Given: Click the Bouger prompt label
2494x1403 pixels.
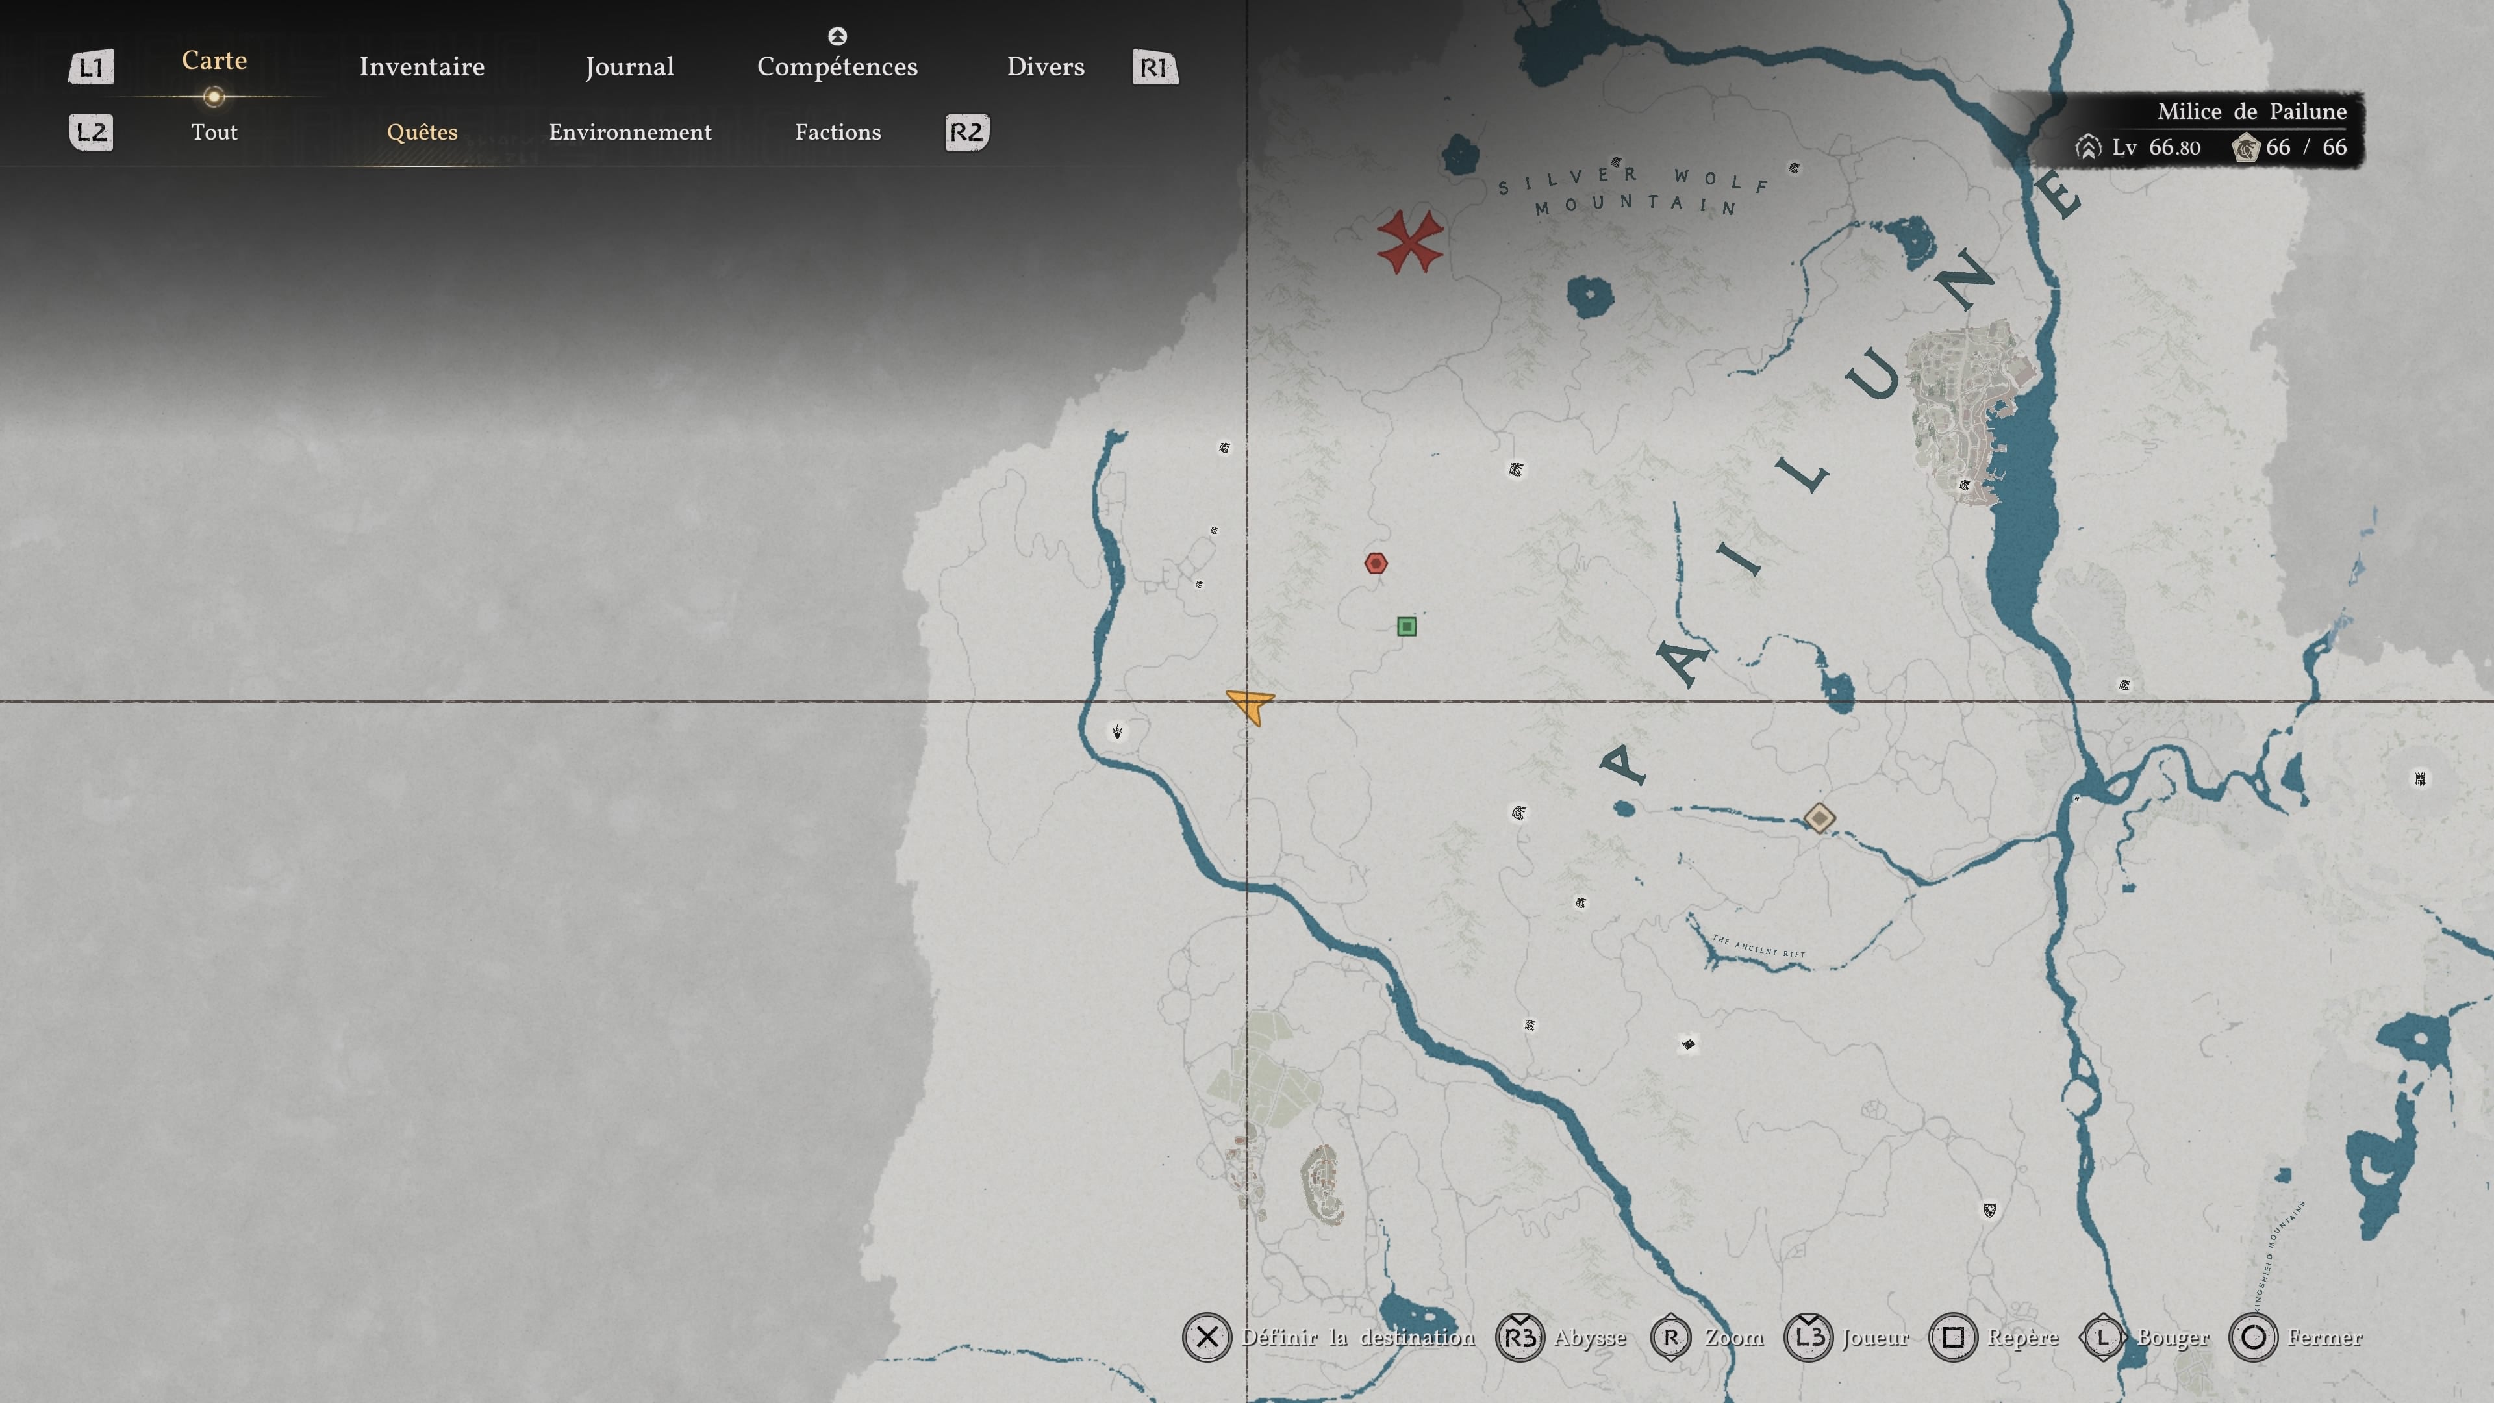Looking at the screenshot, I should tap(2173, 1338).
